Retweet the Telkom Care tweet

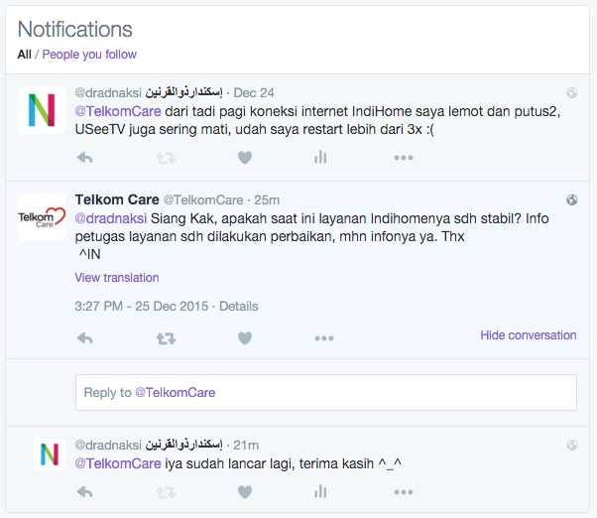click(x=166, y=338)
